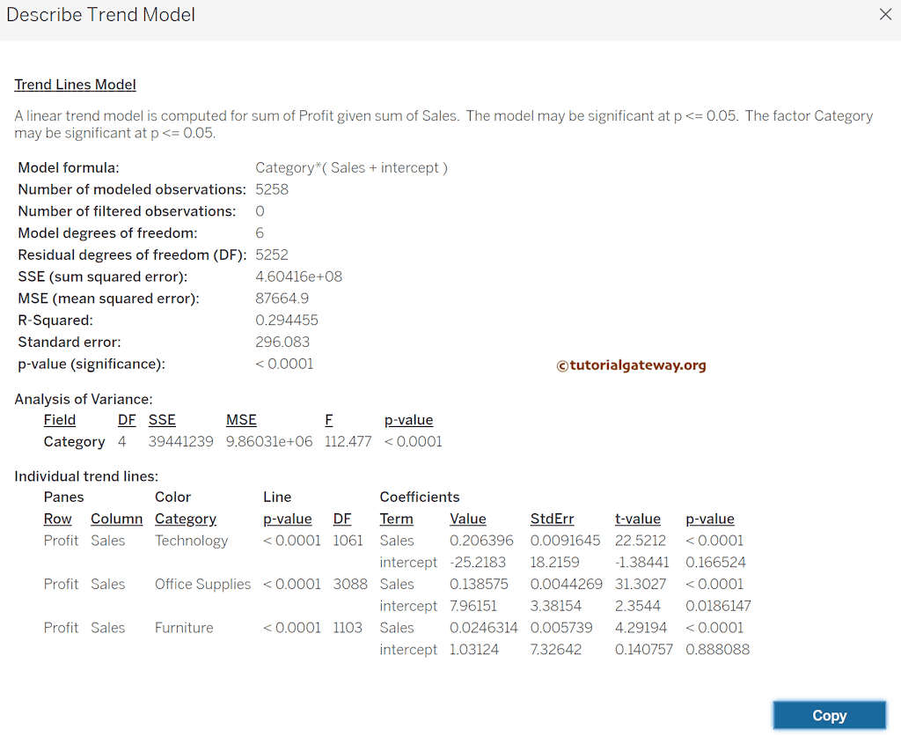This screenshot has height=737, width=901.
Task: Click the modeled observations value 5258
Action: pos(272,189)
